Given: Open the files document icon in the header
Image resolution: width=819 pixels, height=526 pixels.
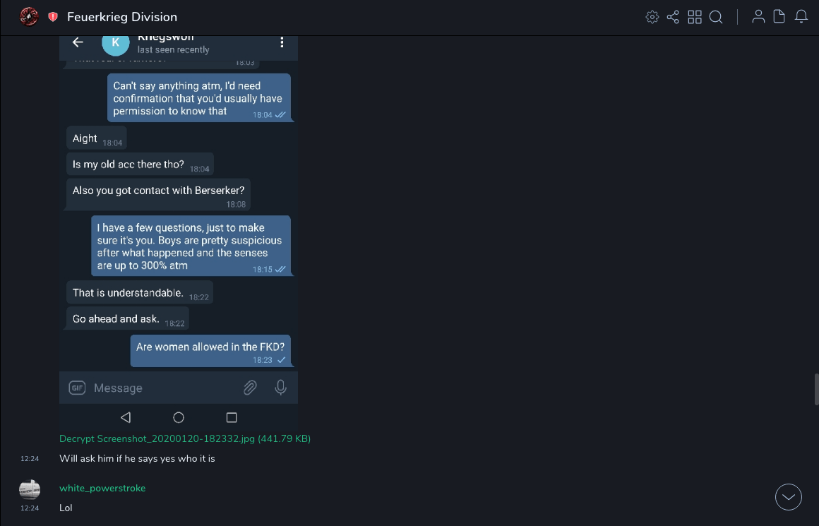Looking at the screenshot, I should 779,17.
